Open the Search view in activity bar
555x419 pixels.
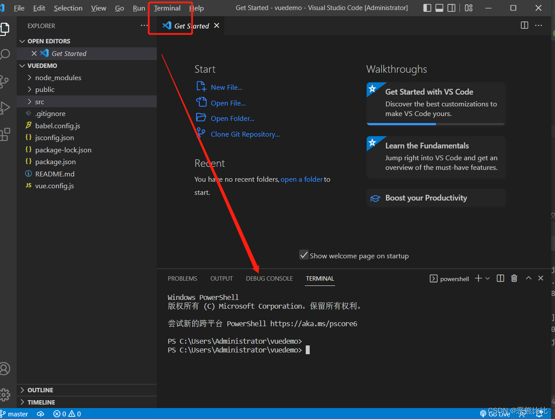pyautogui.click(x=5, y=55)
